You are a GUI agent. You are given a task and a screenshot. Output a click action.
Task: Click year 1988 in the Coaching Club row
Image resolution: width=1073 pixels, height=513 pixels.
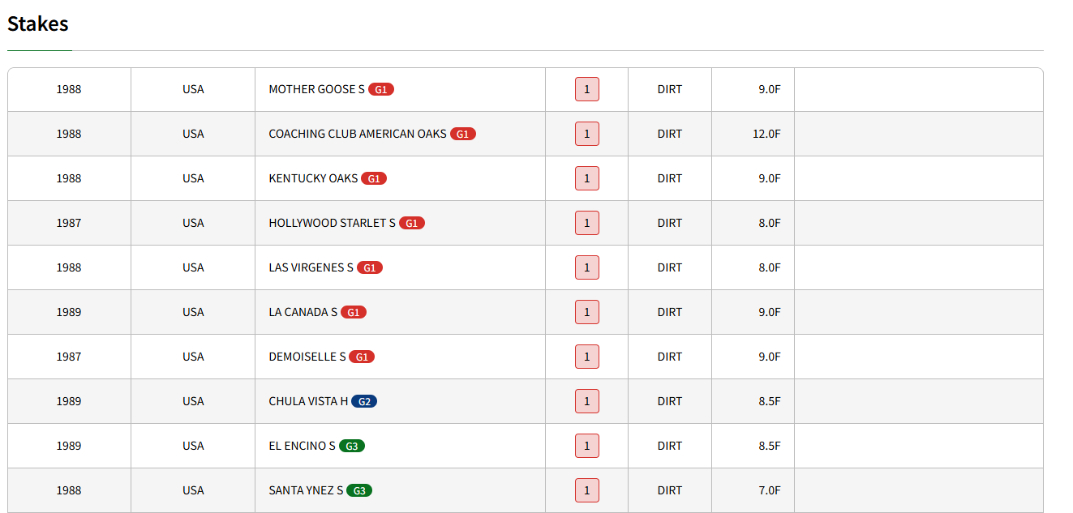69,134
